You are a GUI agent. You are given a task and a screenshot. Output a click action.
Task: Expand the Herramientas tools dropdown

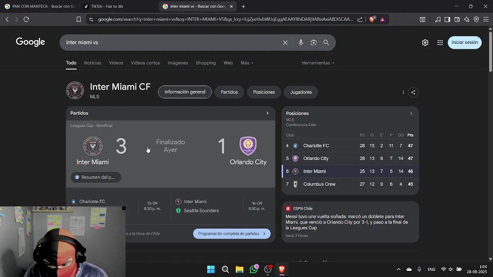point(318,63)
